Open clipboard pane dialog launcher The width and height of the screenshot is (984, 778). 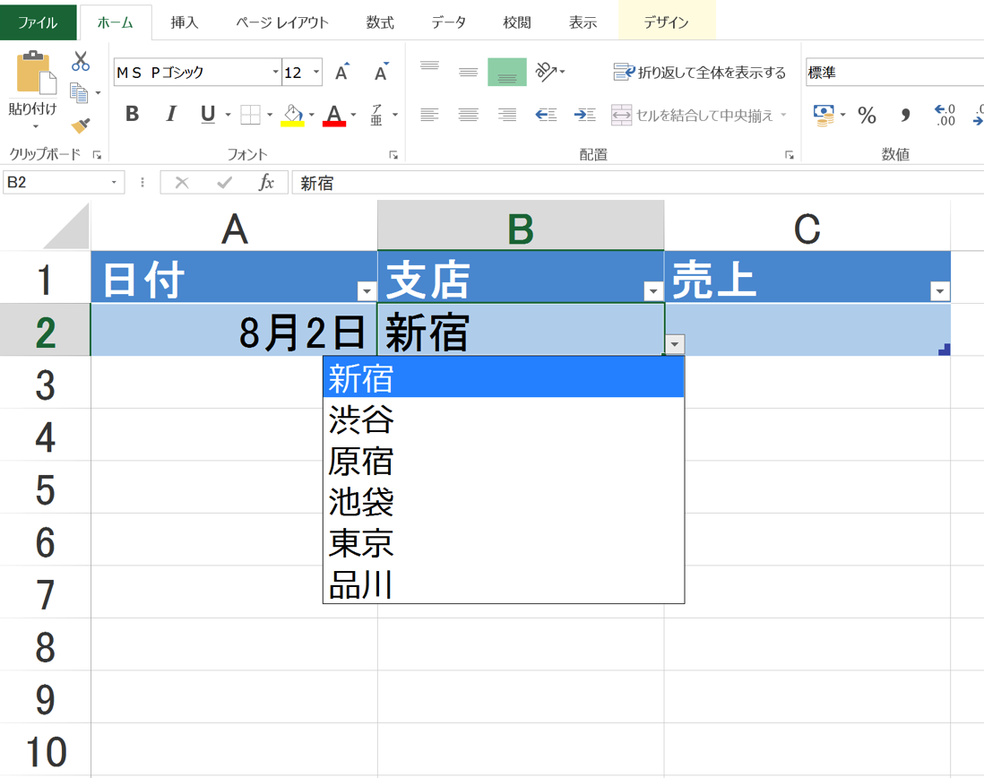pos(98,154)
